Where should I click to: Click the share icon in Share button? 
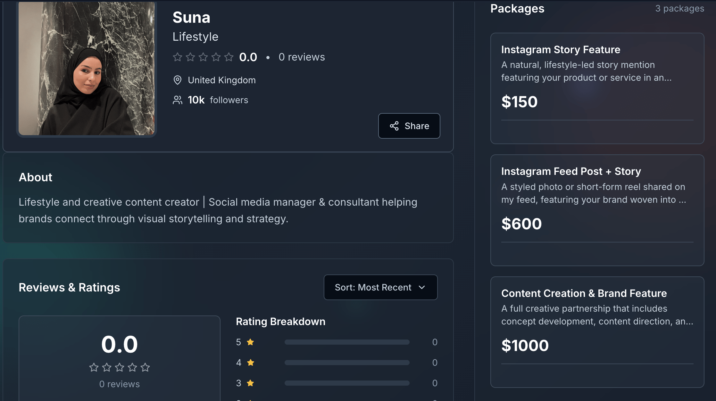point(394,126)
